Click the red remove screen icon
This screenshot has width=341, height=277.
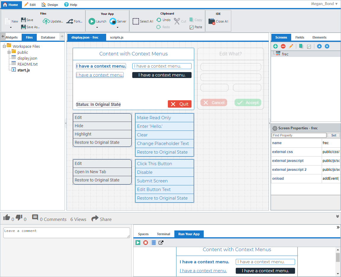pos(283,46)
